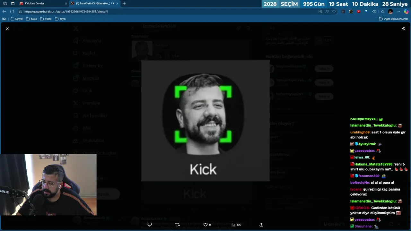The height and width of the screenshot is (231, 411).
Task: Click chat username 4yuzyirmi
Action: (x=367, y=144)
